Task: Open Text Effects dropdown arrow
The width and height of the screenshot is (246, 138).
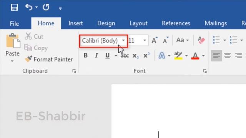Action: 169,56
